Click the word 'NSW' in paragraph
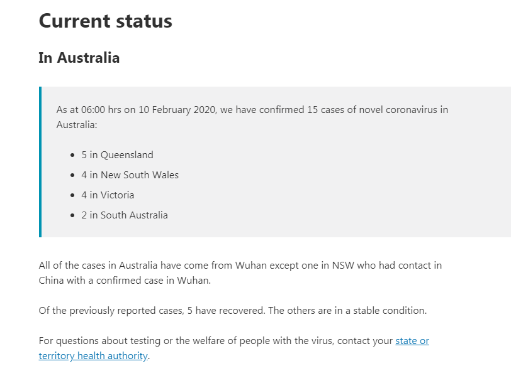Image resolution: width=511 pixels, height=371 pixels. pos(343,266)
